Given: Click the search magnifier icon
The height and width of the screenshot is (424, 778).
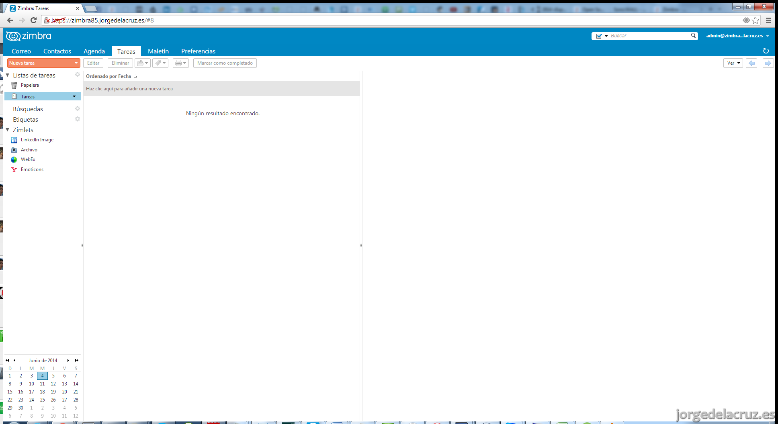Looking at the screenshot, I should [693, 36].
